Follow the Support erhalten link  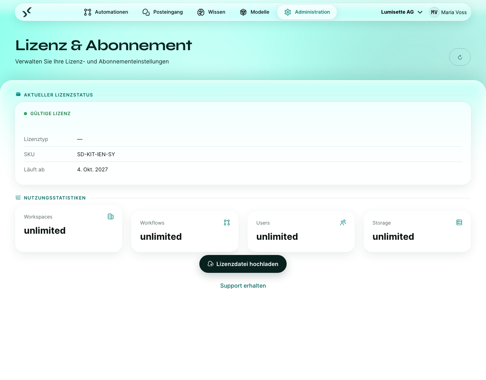[x=243, y=286]
